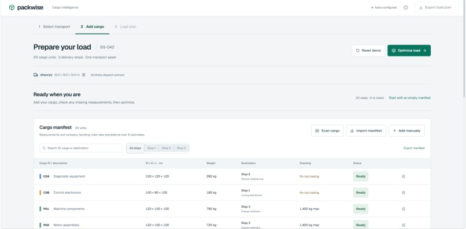Click Stop 1 destination of C08

(246, 190)
